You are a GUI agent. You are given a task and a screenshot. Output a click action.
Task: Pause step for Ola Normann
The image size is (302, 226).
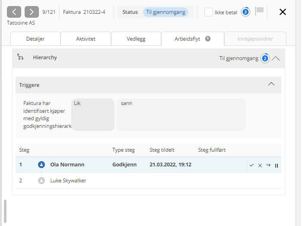[x=277, y=165]
